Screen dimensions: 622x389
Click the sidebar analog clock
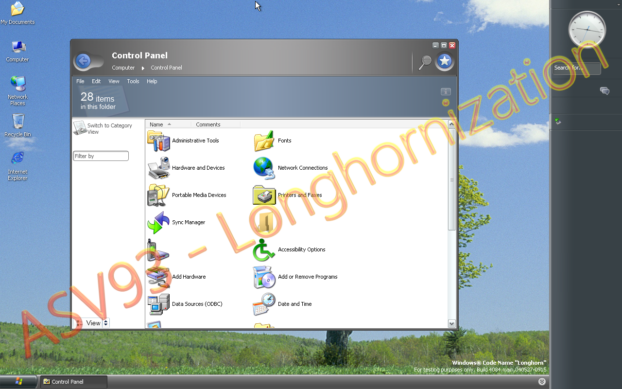[x=587, y=30]
